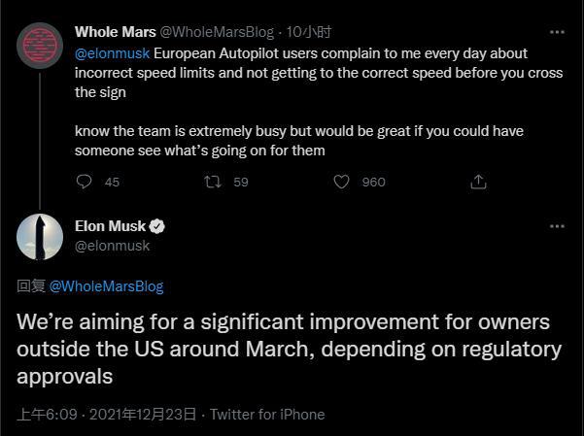Click the @elonmusk mention in the tweet
Viewport: 584px width, 436px height.
tap(110, 54)
